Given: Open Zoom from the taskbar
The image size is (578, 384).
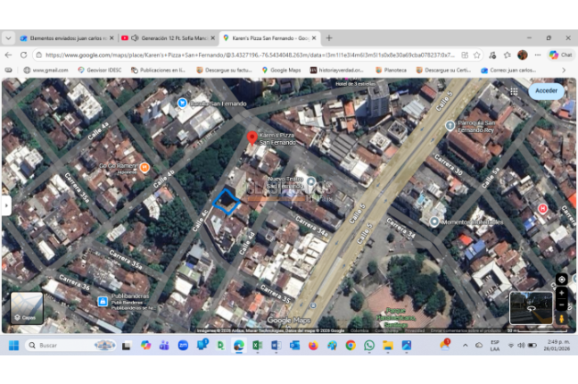Looking at the screenshot, I should point(183,346).
